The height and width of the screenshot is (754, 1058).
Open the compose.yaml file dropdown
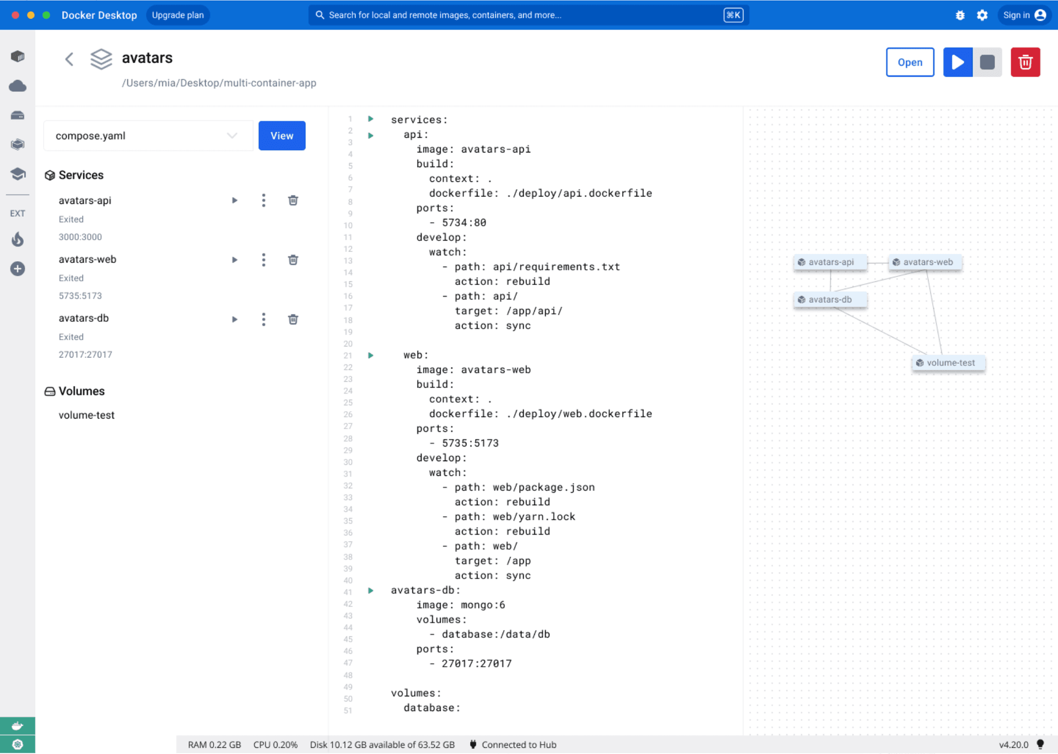tap(148, 136)
